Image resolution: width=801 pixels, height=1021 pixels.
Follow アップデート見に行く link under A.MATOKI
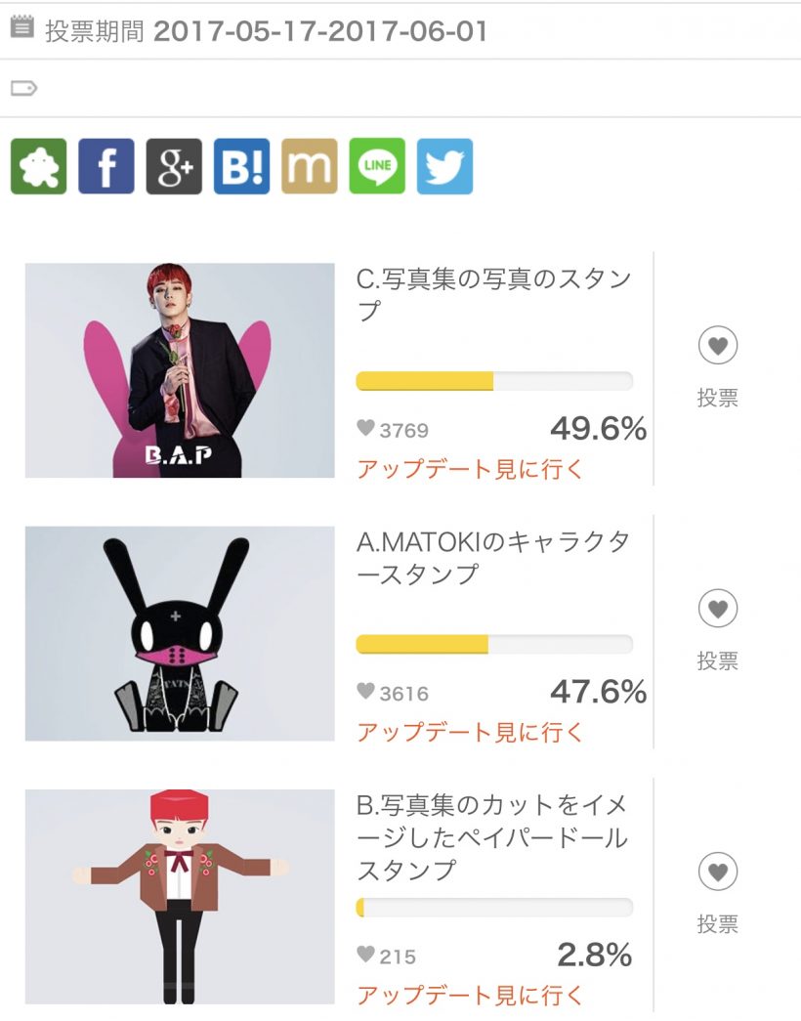click(470, 732)
